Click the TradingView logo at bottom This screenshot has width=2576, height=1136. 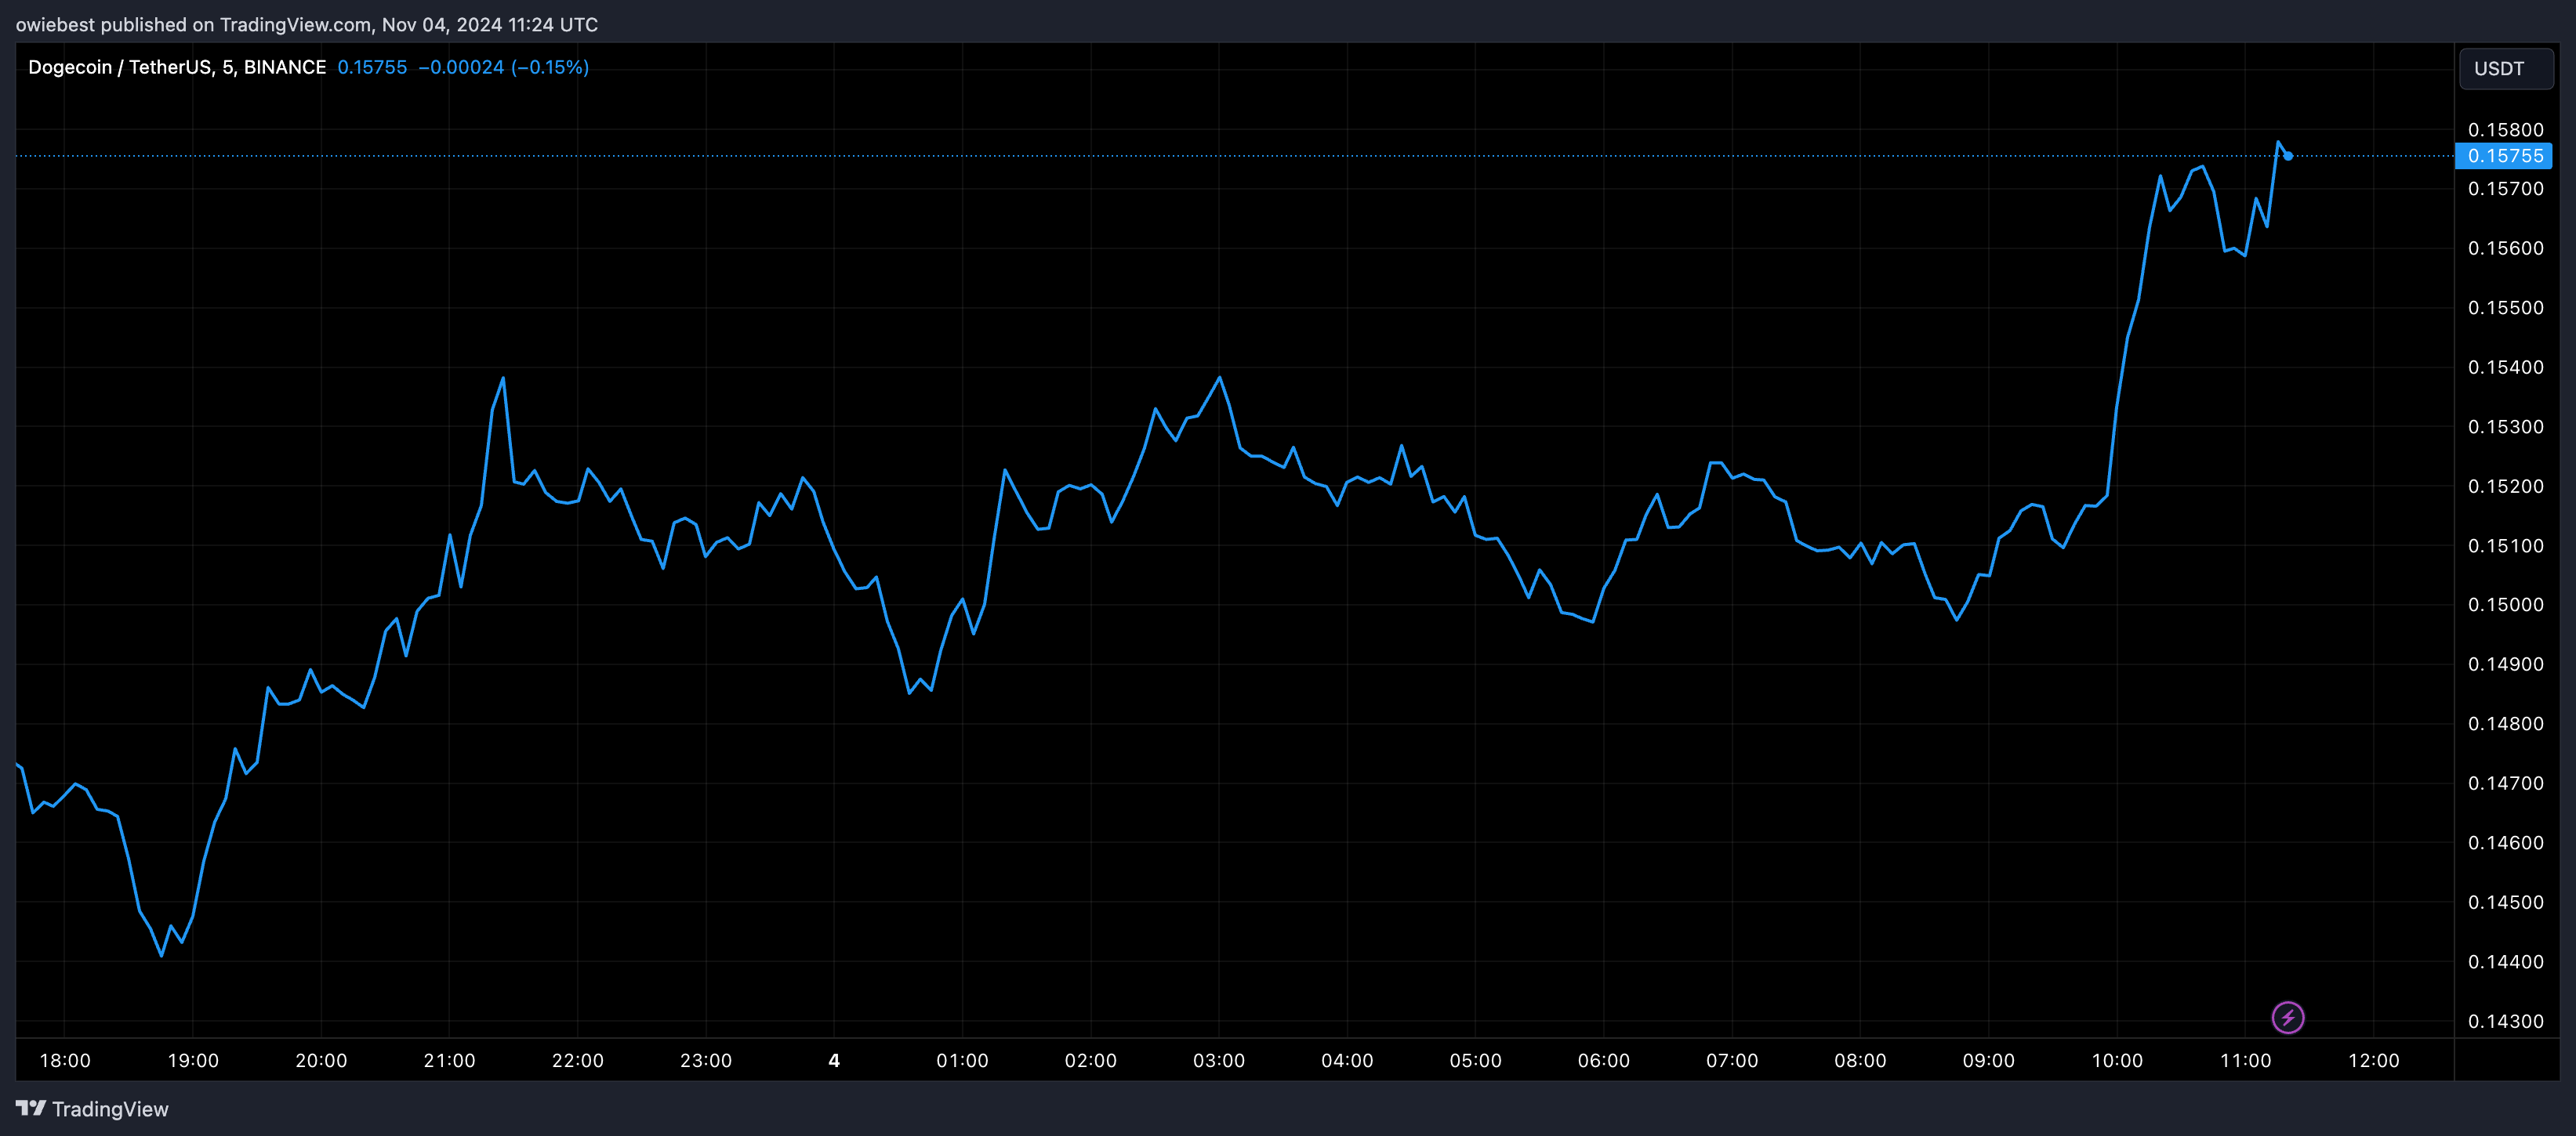tap(92, 1109)
